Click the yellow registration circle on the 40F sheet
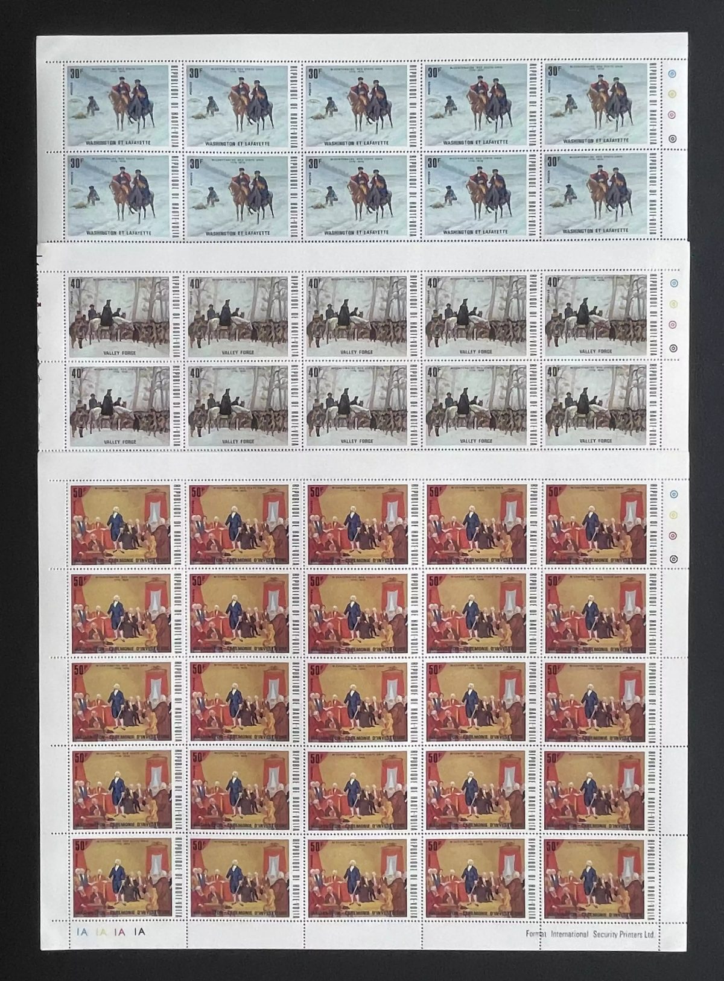This screenshot has width=724, height=981. 673,305
